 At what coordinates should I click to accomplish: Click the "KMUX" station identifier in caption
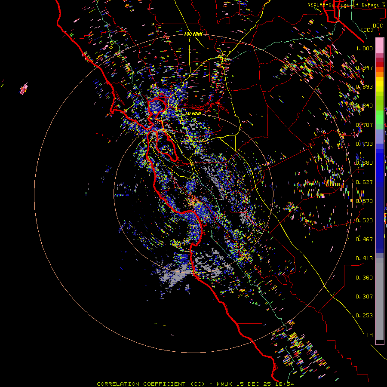[224, 384]
